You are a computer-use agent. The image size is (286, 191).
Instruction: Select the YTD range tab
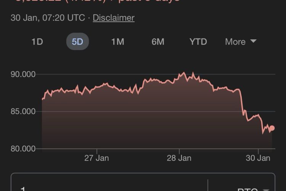click(198, 42)
